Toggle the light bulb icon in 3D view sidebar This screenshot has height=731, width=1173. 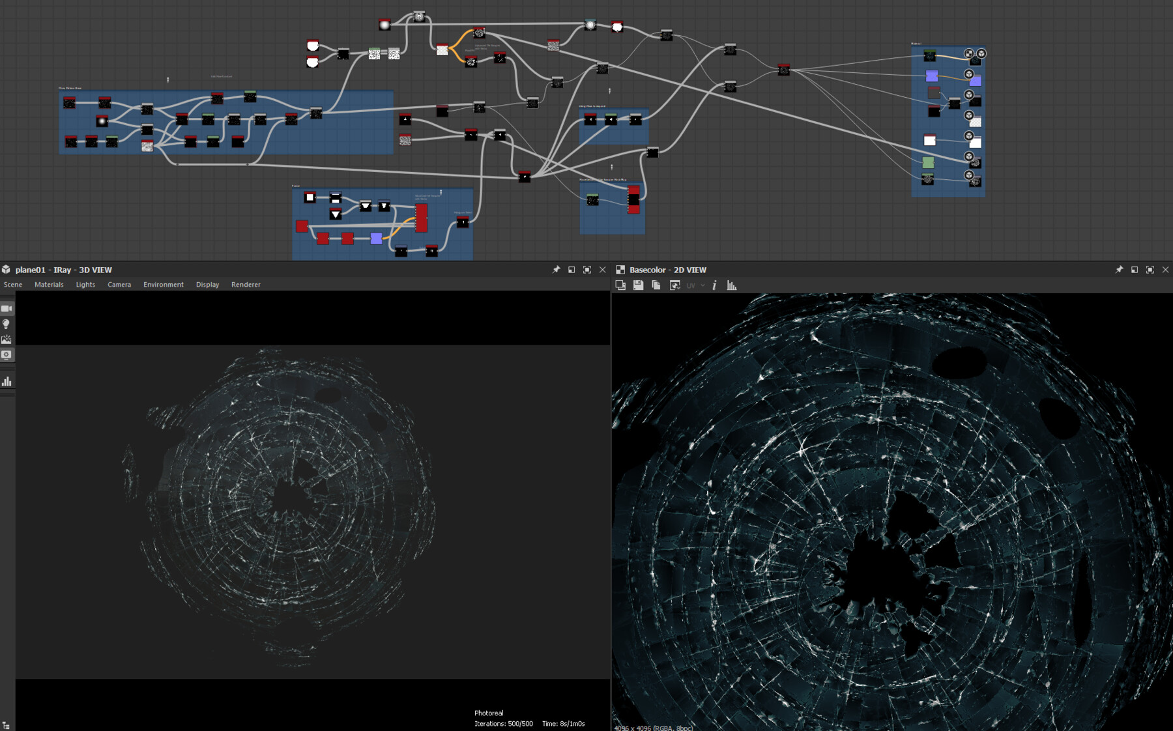(x=7, y=324)
